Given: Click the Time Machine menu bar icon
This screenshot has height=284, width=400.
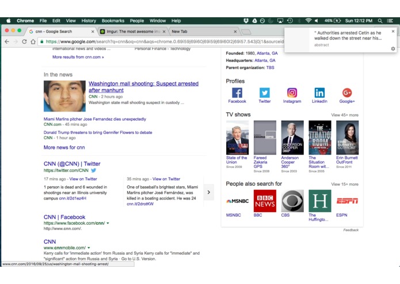Looking at the screenshot, I should pyautogui.click(x=290, y=21).
